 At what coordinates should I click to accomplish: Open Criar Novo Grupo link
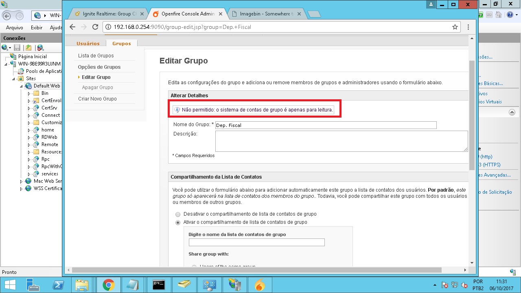pyautogui.click(x=97, y=99)
